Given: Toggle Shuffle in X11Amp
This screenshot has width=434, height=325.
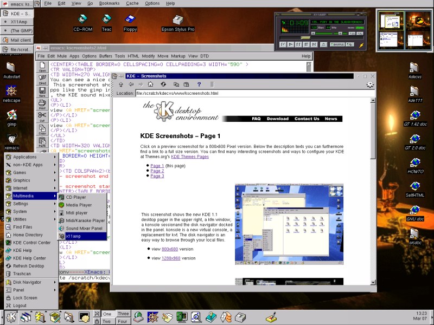Looking at the screenshot, I should 337,44.
